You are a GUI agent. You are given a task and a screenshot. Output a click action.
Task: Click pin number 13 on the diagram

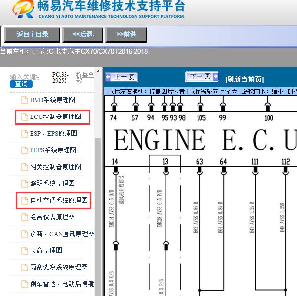coord(165,161)
